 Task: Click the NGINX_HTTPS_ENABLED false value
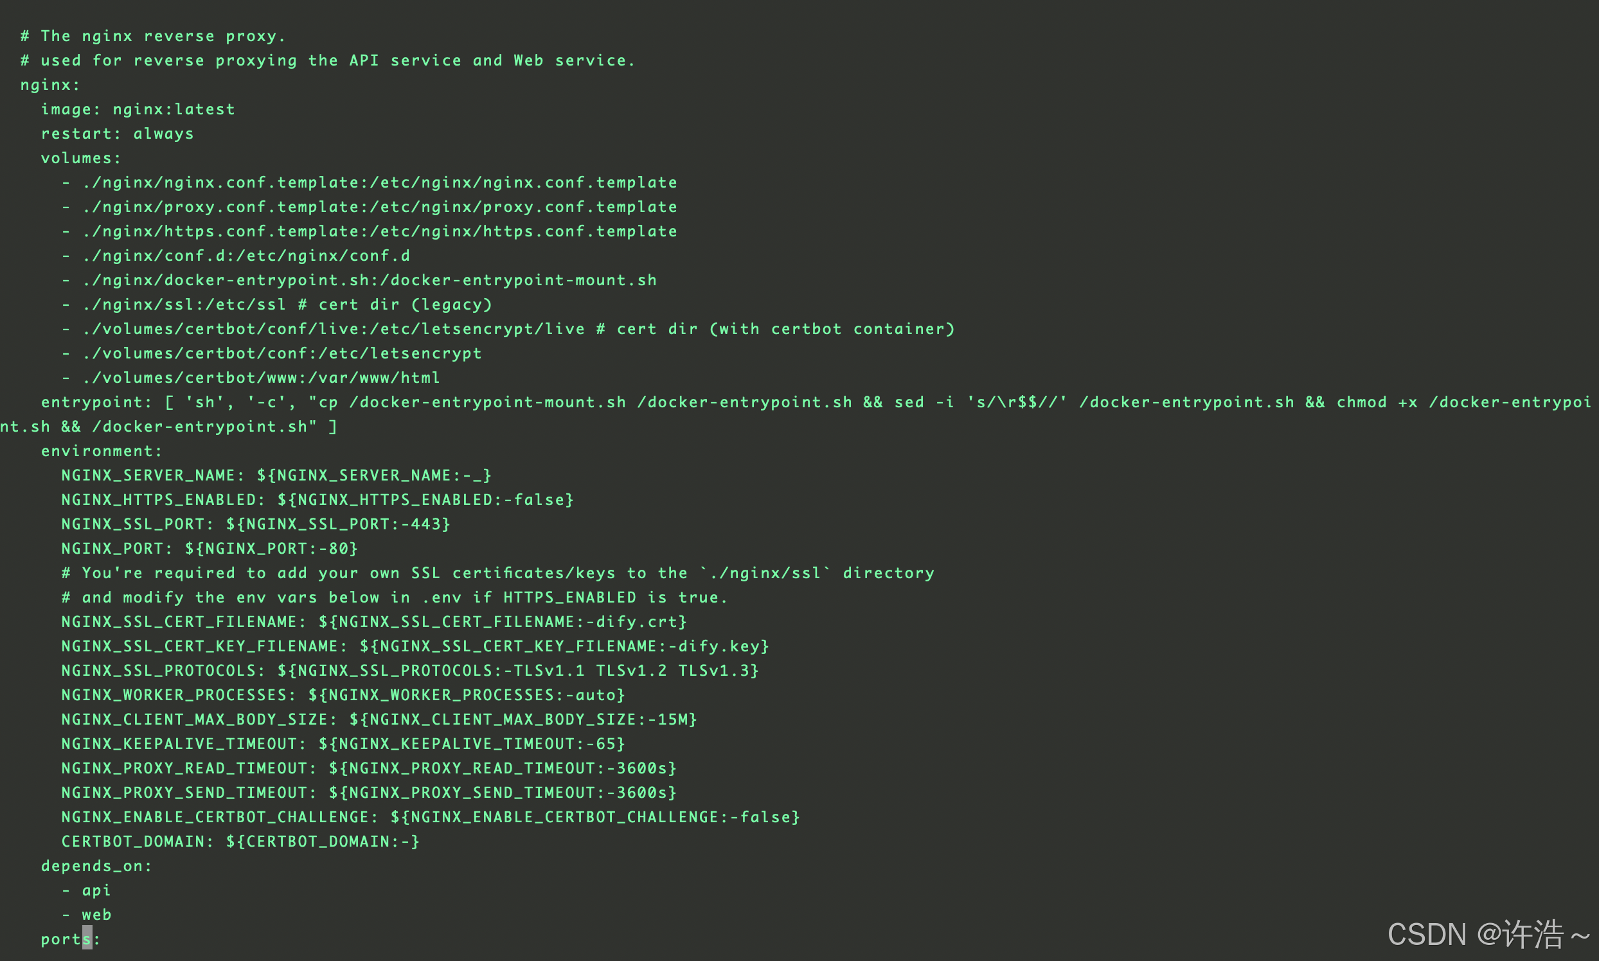544,500
